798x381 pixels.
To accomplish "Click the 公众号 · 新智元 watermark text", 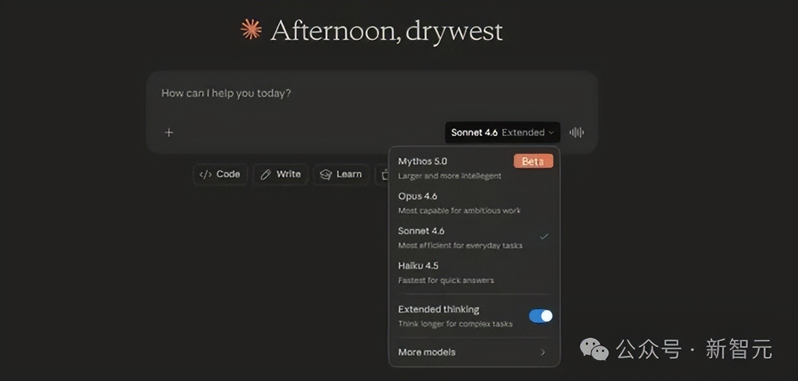I will click(694, 349).
